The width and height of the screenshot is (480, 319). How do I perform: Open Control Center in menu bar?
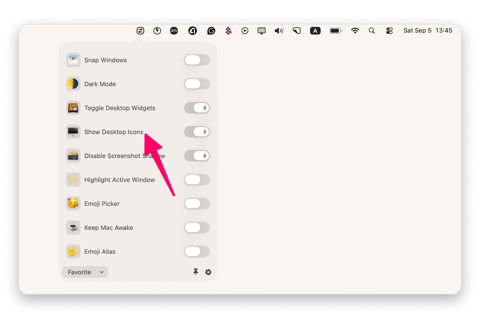[389, 31]
